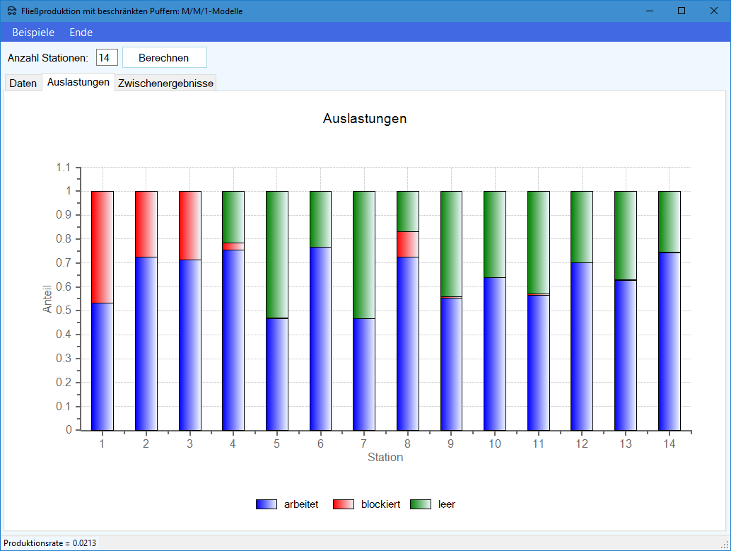The width and height of the screenshot is (731, 551).
Task: Click the red blockiert legend swatch
Action: point(344,504)
